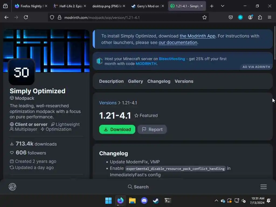Open Changelog section tab
276x207 pixels.
click(159, 81)
